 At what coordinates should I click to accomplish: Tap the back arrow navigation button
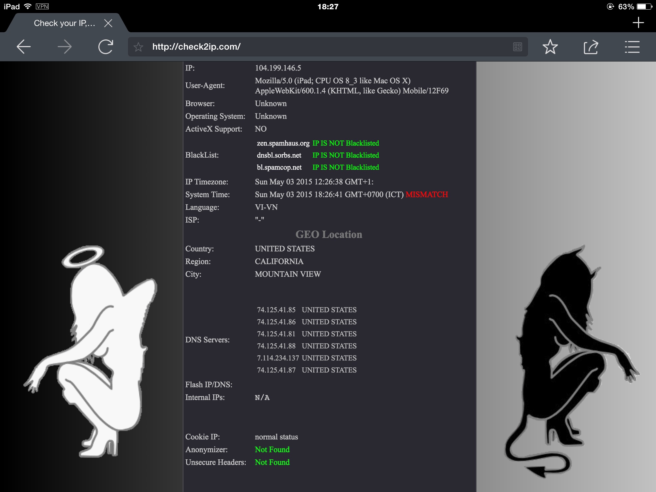pos(24,47)
